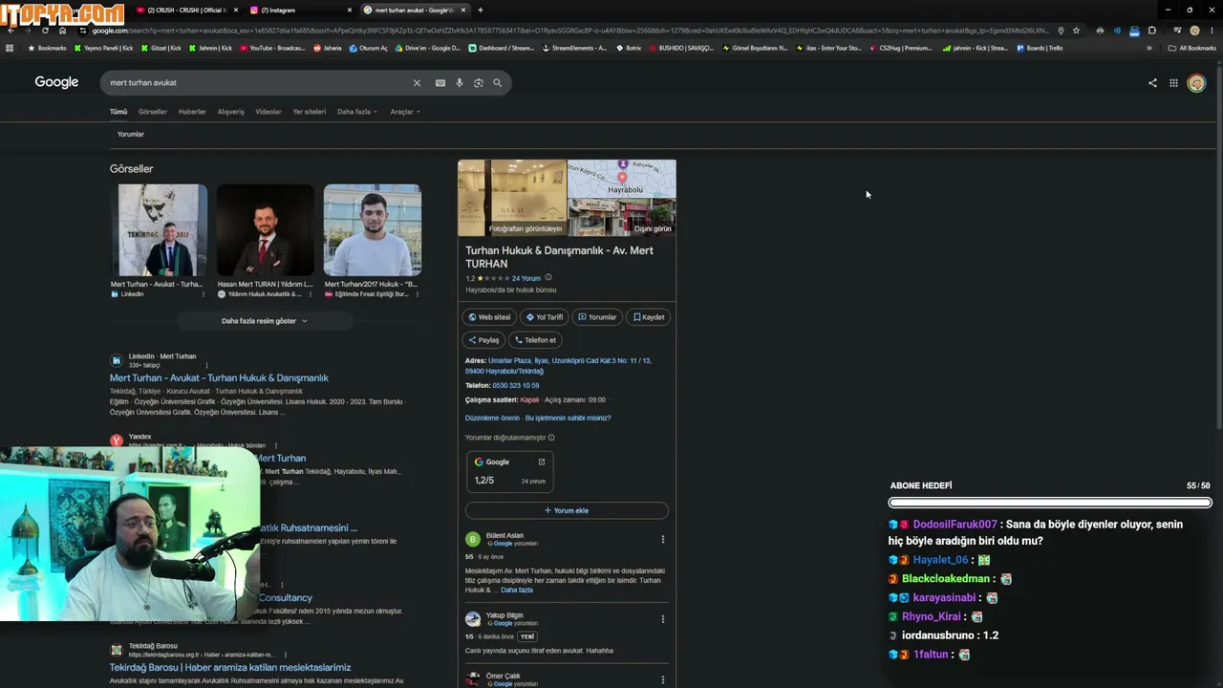Click the Yol Tarifi directions button
Image resolution: width=1223 pixels, height=688 pixels.
(x=545, y=317)
